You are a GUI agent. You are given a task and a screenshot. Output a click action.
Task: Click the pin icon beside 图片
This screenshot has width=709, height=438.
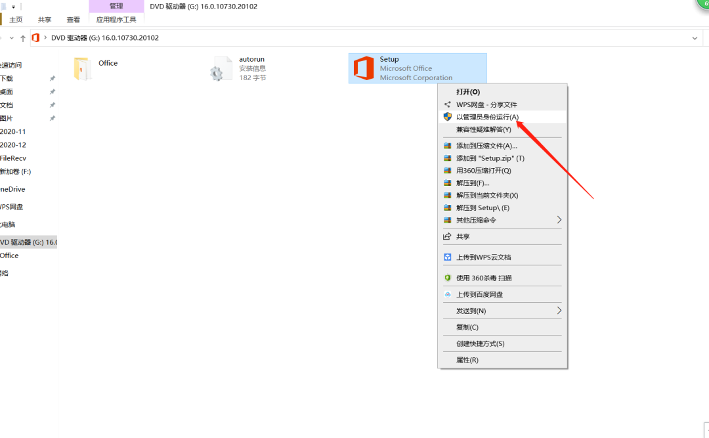click(53, 118)
